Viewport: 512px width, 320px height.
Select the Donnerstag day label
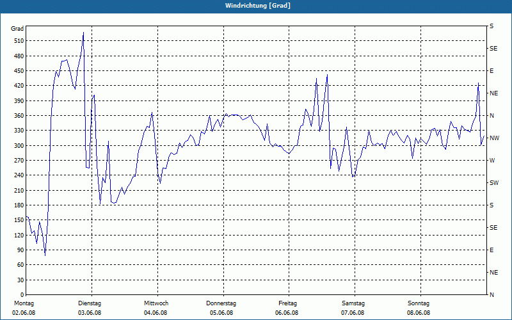pyautogui.click(x=221, y=303)
